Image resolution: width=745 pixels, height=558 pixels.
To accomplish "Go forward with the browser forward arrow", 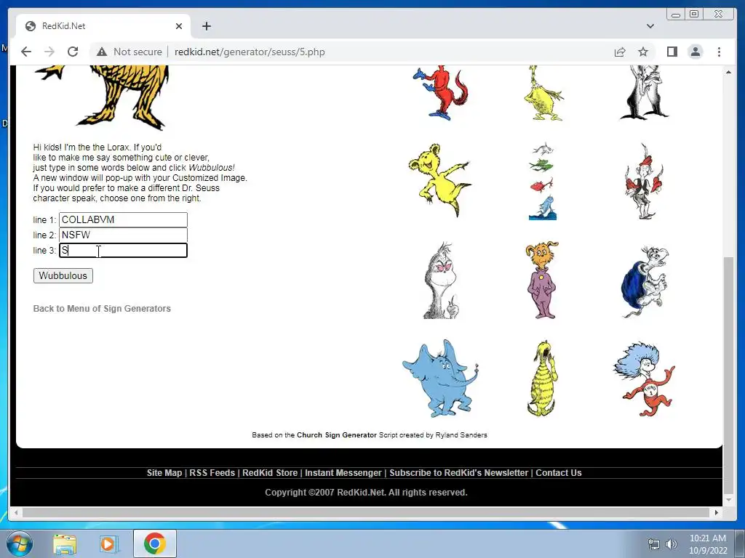I will coord(49,52).
